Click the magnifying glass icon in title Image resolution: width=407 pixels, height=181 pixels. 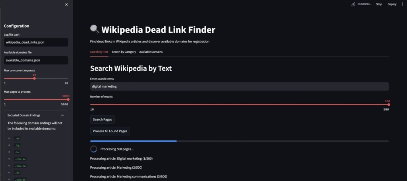point(95,29)
